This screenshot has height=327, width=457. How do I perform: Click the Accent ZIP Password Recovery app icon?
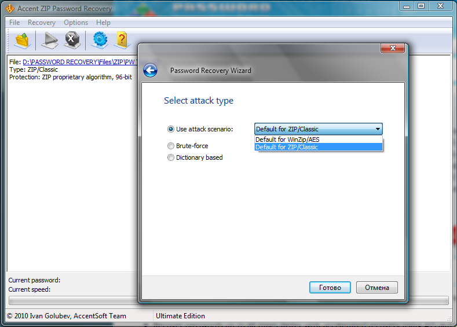pyautogui.click(x=10, y=9)
